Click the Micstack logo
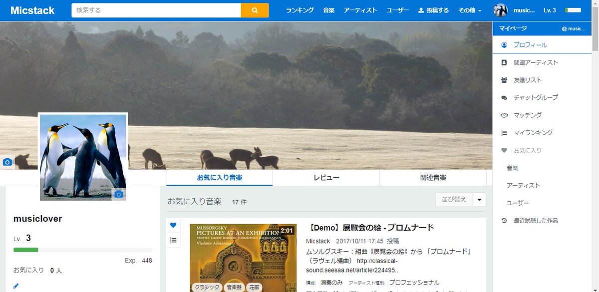This screenshot has width=599, height=292. point(32,10)
